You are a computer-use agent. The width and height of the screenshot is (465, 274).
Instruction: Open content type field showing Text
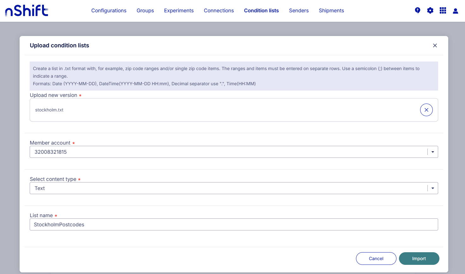coord(227,188)
